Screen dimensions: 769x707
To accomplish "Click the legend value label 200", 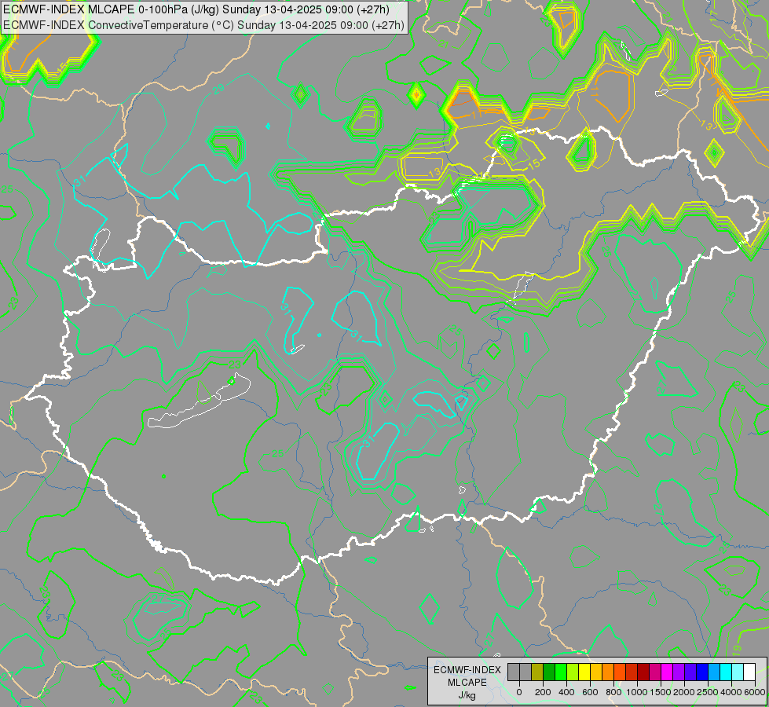I will tap(543, 692).
